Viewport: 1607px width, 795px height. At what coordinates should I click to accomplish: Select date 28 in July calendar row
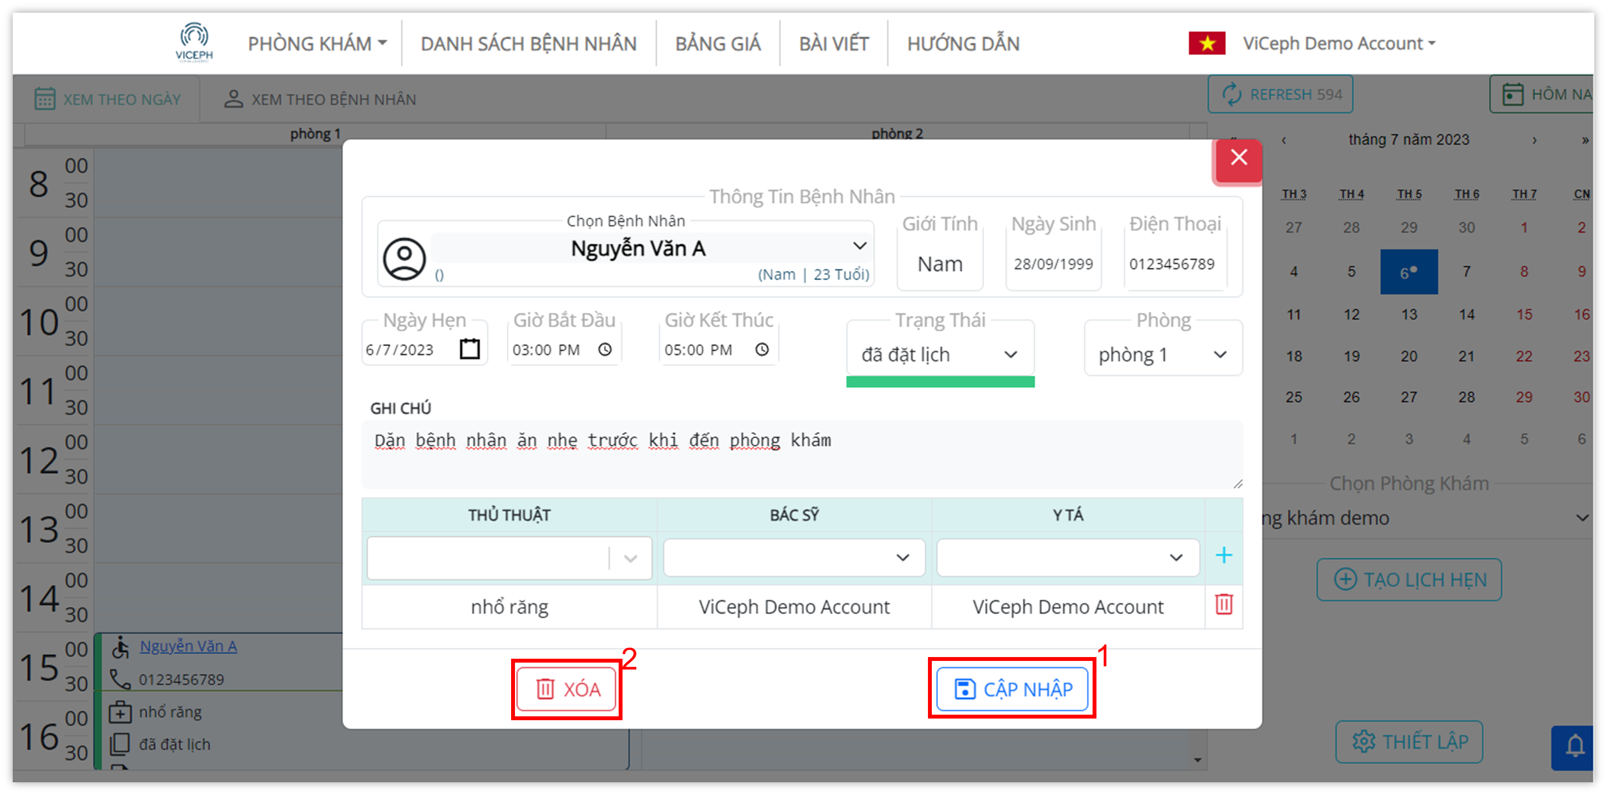pyautogui.click(x=1466, y=397)
